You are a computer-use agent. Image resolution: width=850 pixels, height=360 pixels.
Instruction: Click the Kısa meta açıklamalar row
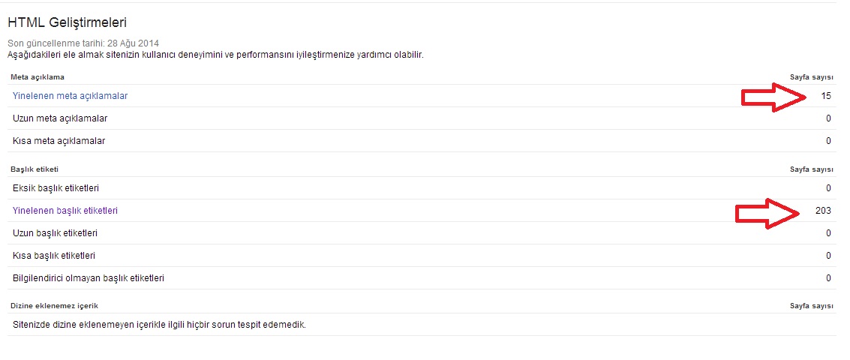421,141
